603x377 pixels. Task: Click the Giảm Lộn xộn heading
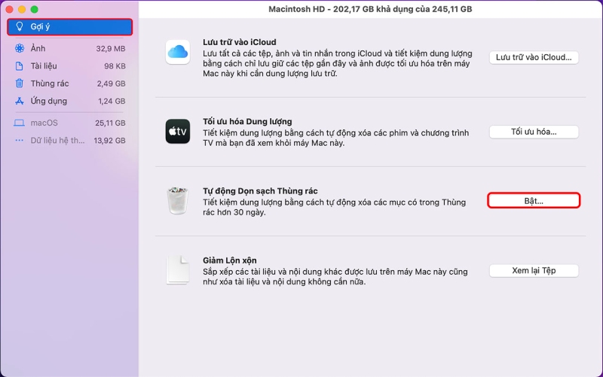tap(230, 260)
